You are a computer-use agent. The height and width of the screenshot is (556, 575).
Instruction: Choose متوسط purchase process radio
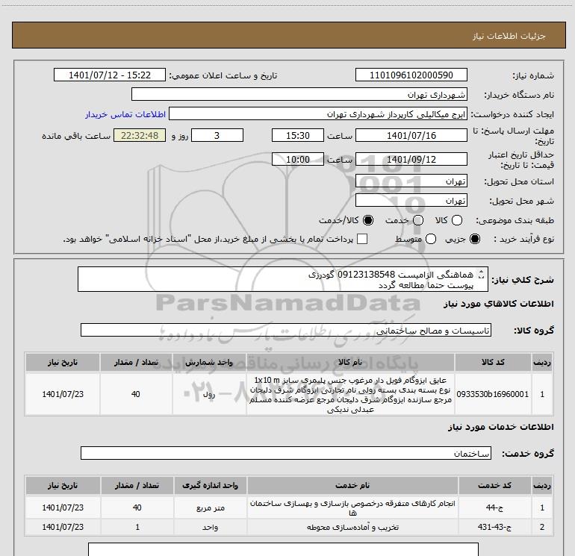point(431,239)
